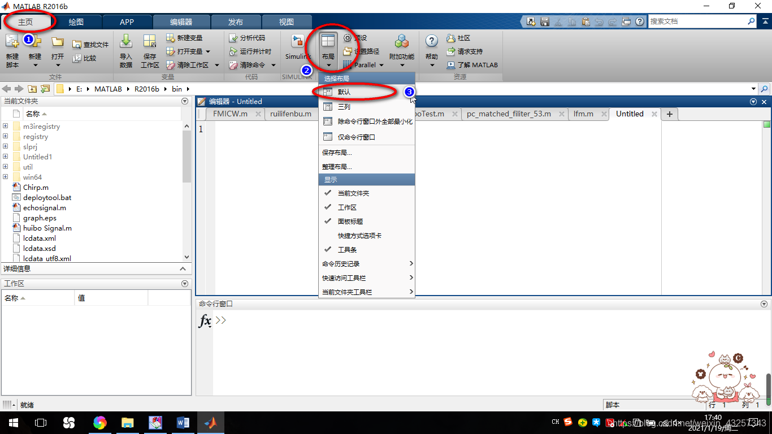Viewport: 772px width, 434px height.
Task: Click 了解 MATLAB (Learn MATLAB)
Action: point(472,65)
